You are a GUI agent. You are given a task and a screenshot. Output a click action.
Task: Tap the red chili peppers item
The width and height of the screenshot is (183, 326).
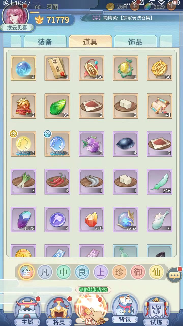pos(57,182)
